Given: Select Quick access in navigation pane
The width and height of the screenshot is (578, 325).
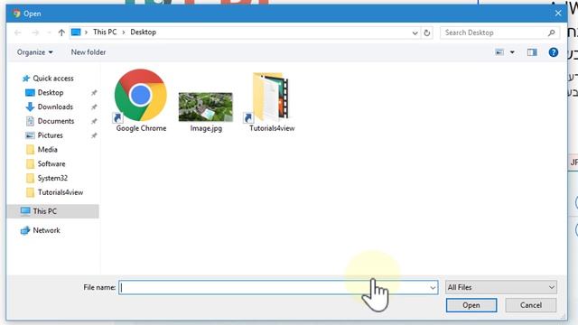Looking at the screenshot, I should coord(53,79).
